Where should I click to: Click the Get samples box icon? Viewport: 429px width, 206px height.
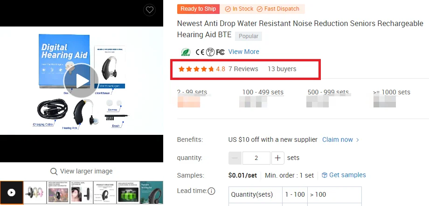pos(325,175)
